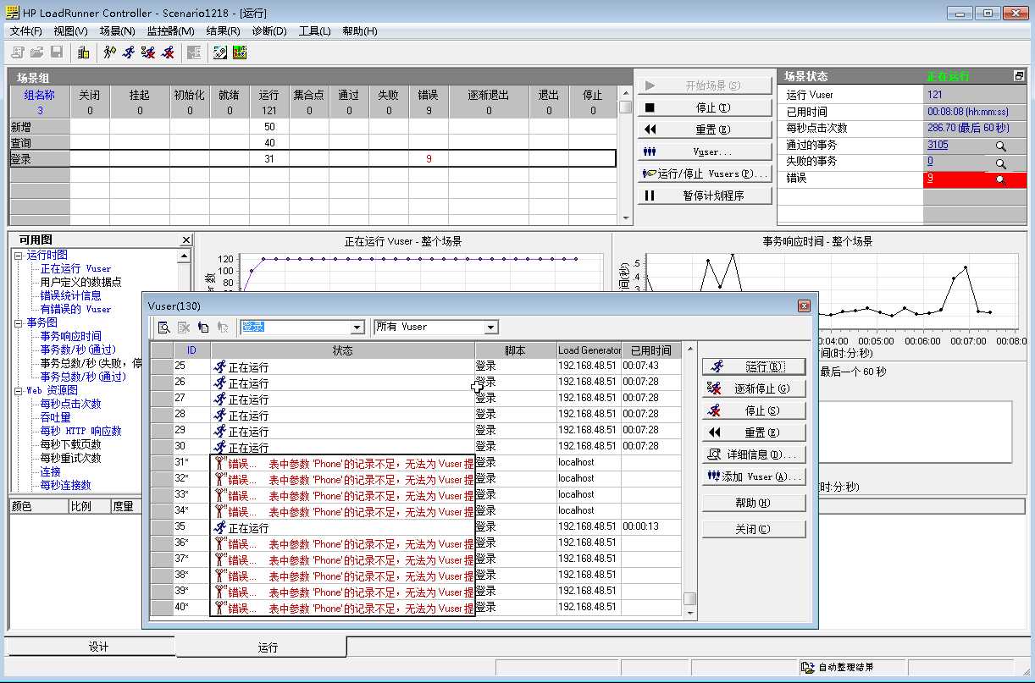Click 关闭(C) button in Vuser dialog

[754, 529]
